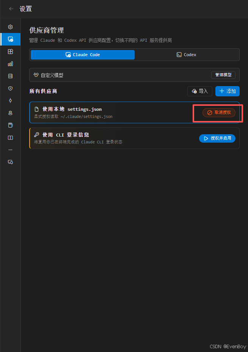248x352 pixels.
Task: Select the 使用 CLI 登录信息 provider card
Action: coord(135,138)
